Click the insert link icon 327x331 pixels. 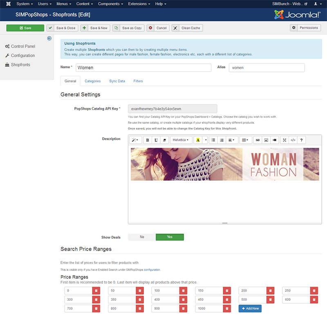(x=258, y=140)
